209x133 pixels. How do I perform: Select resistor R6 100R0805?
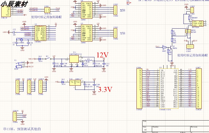(189, 18)
